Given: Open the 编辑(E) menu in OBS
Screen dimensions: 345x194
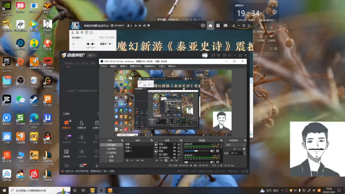Looking at the screenshot, I should pyautogui.click(x=113, y=66).
